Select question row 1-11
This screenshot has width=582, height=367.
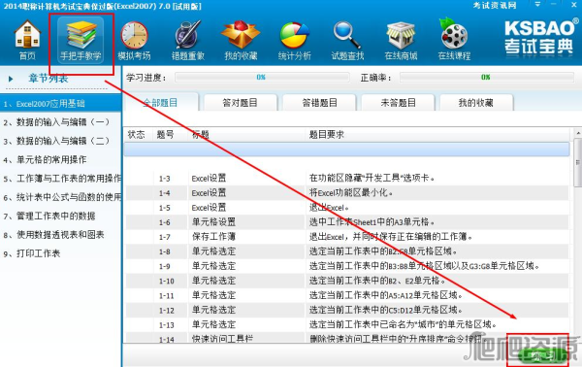coord(346,295)
